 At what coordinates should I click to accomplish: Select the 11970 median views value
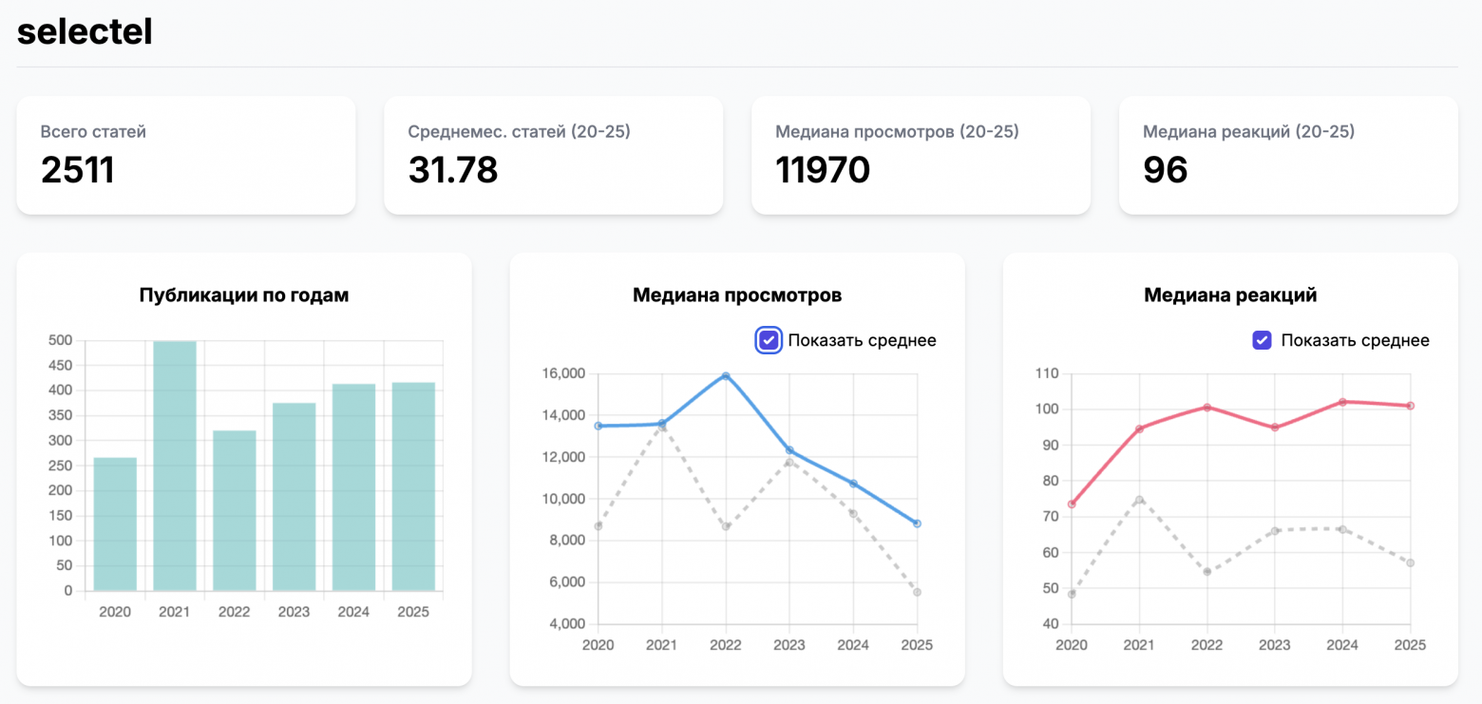pyautogui.click(x=823, y=170)
